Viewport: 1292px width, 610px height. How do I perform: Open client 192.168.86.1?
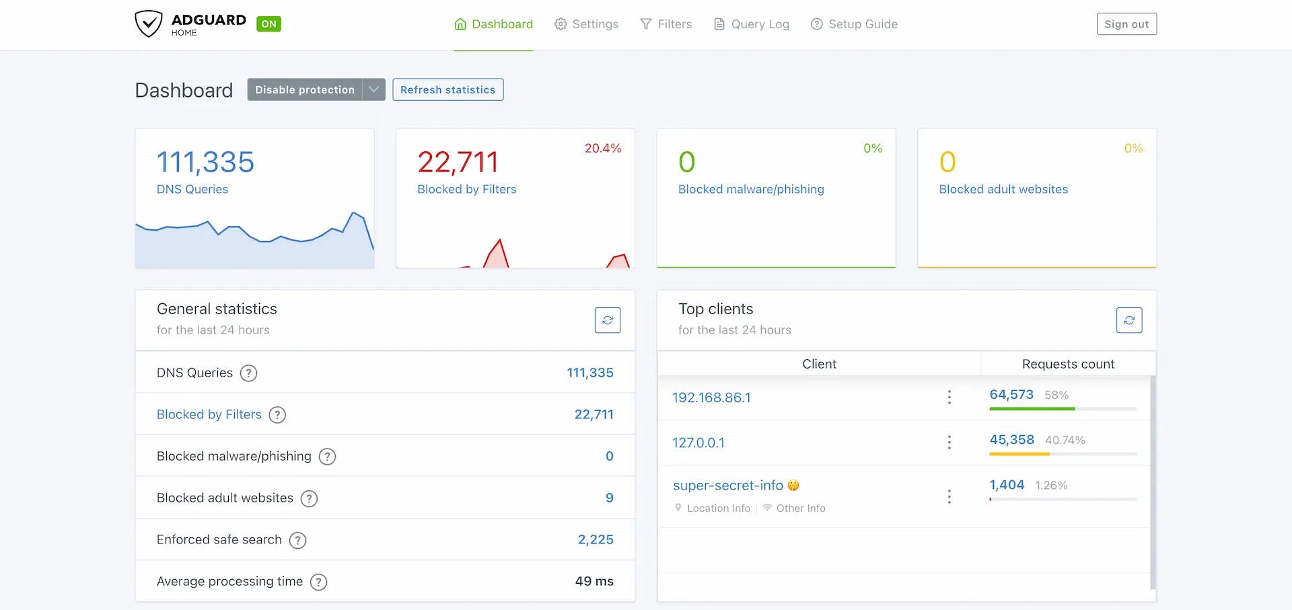[711, 397]
